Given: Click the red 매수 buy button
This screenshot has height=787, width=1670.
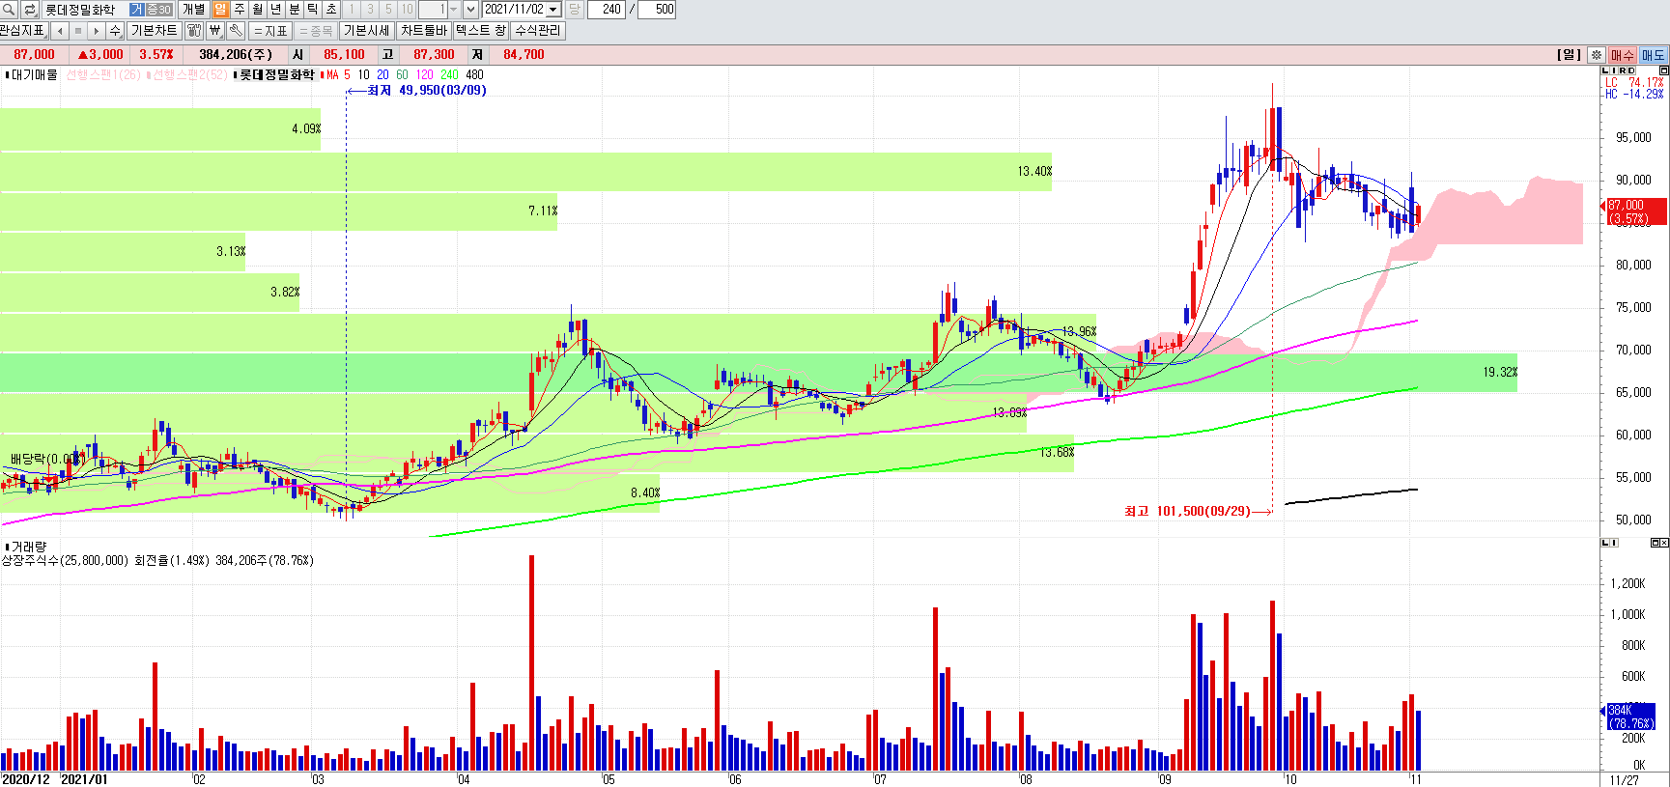Looking at the screenshot, I should pos(1623,55).
